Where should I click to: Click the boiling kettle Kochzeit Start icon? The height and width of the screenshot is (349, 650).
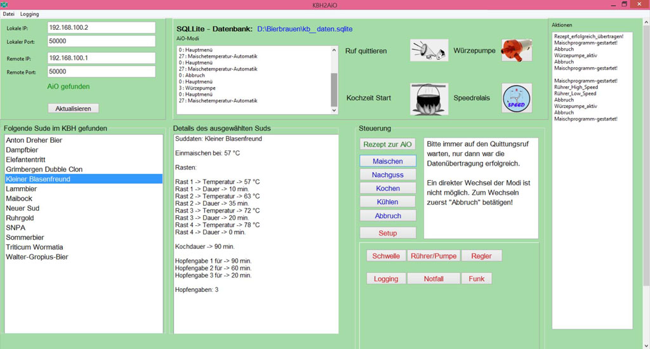tap(429, 98)
